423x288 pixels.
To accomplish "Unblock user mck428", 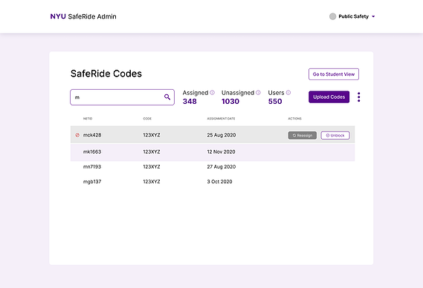I will pos(335,135).
